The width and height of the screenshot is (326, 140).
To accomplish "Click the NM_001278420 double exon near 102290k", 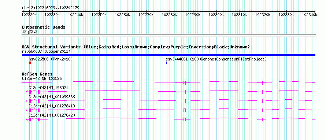I will [185, 119].
